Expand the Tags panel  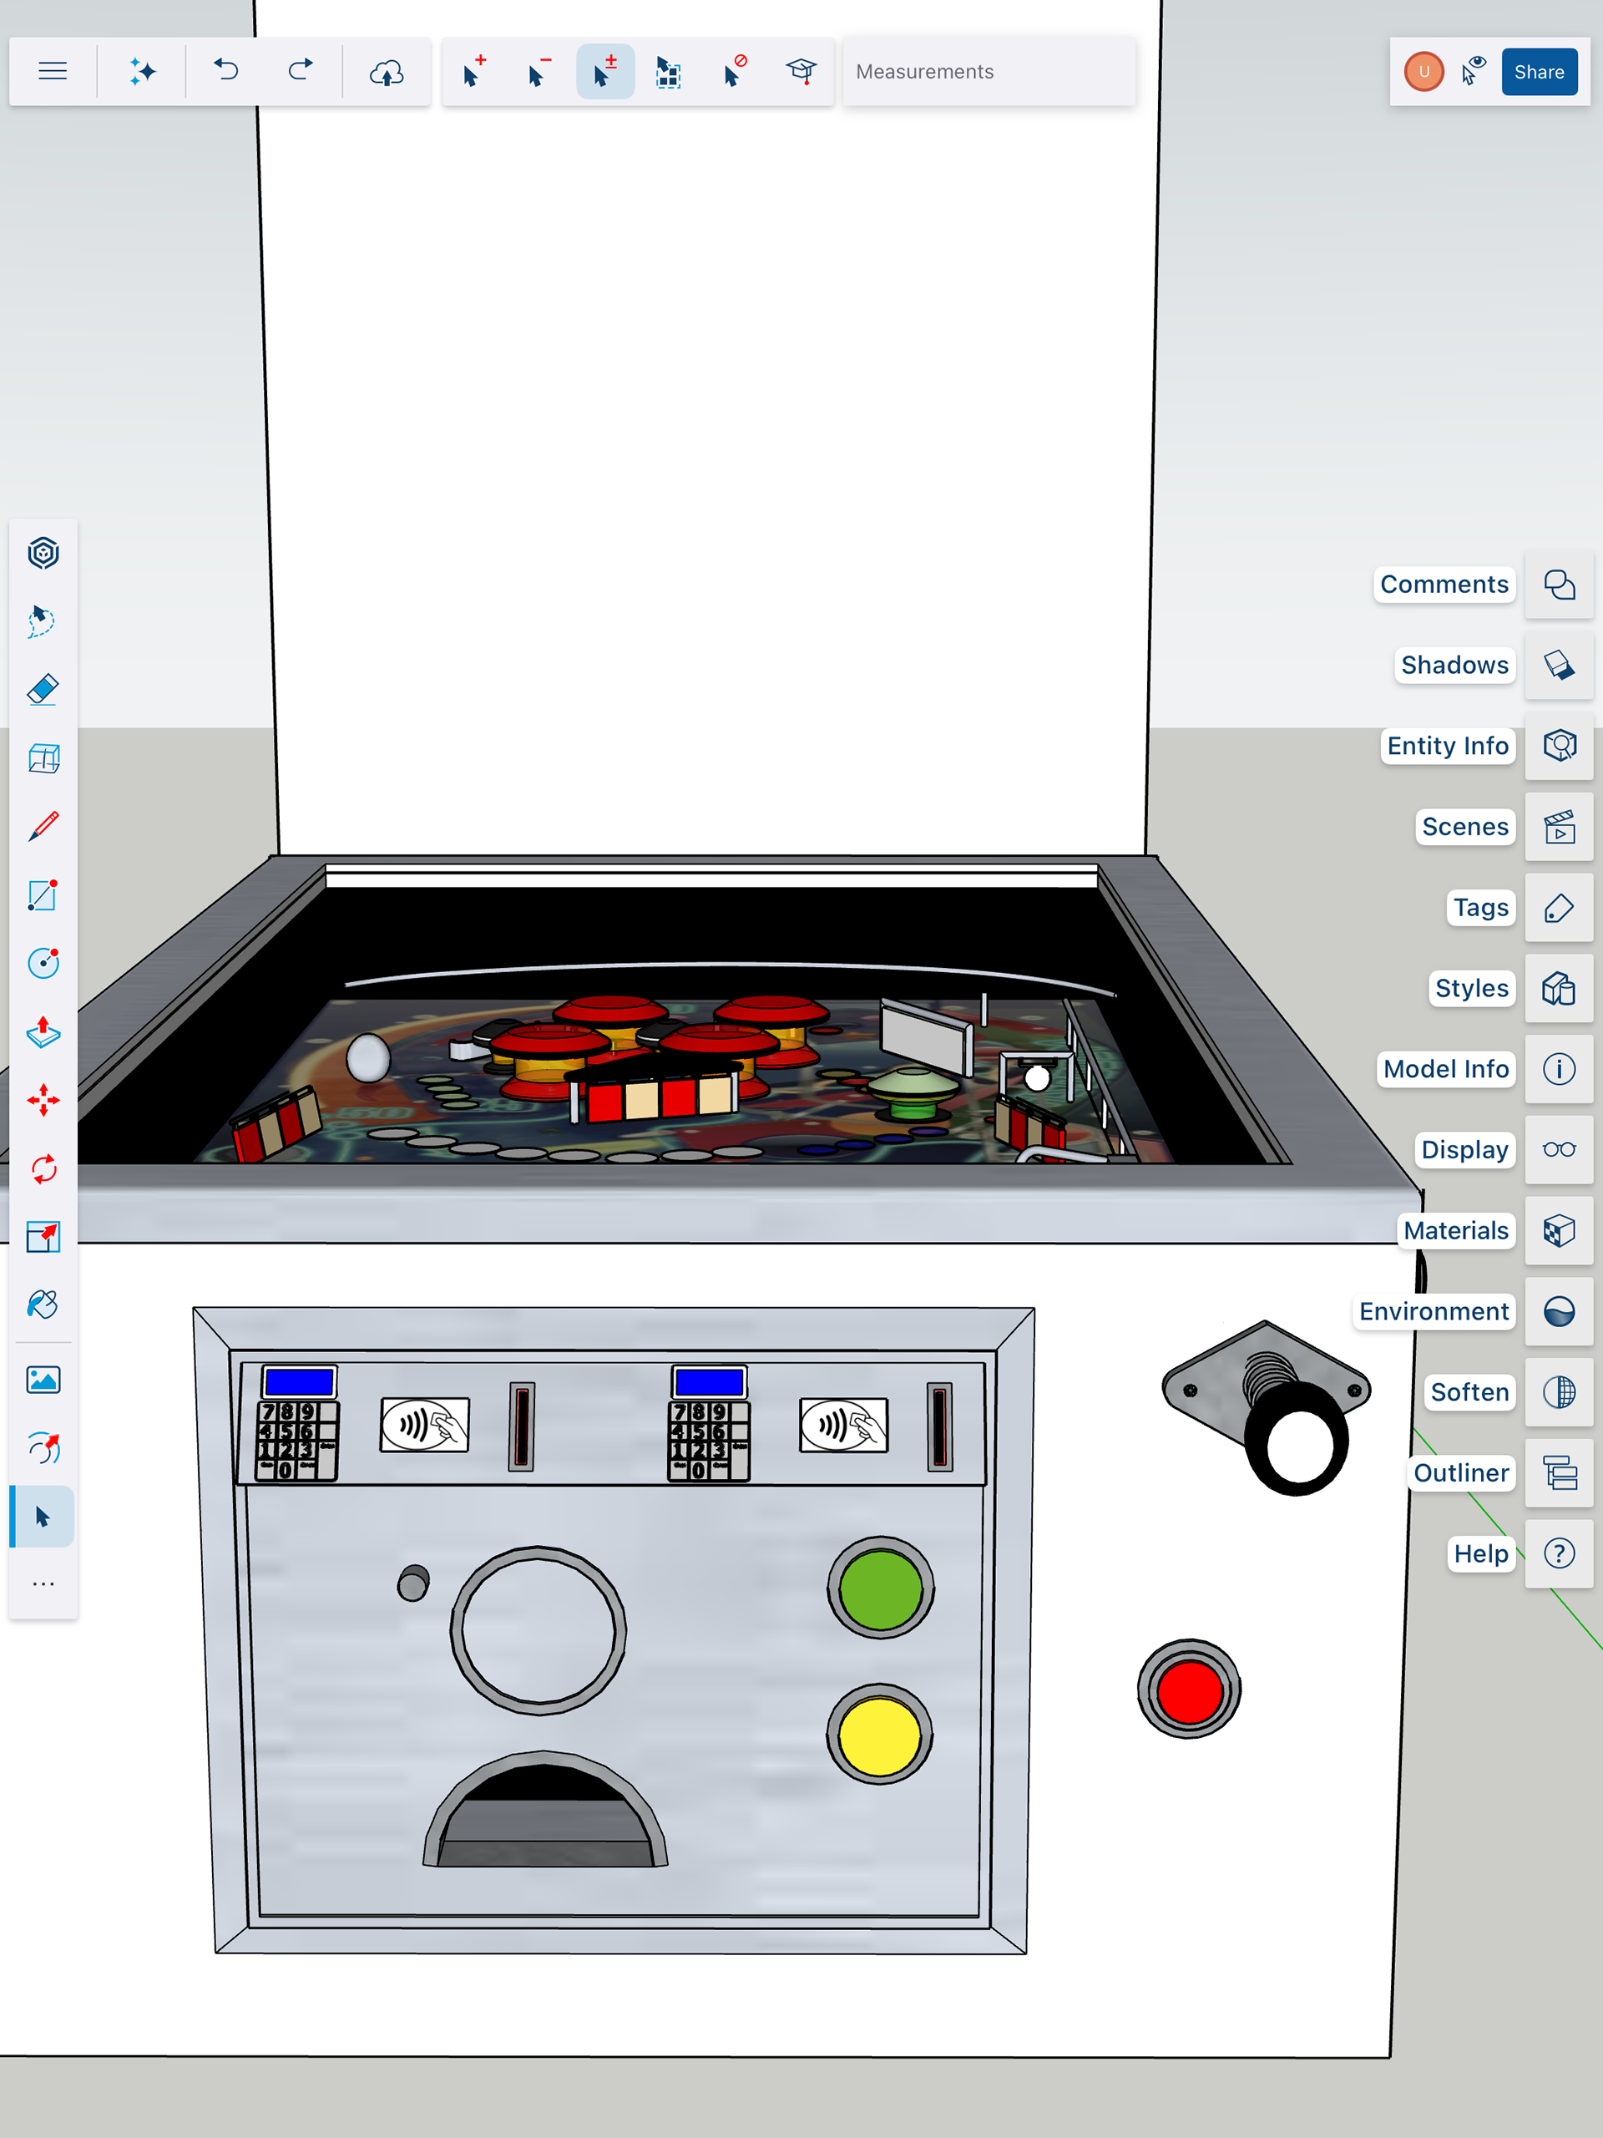pos(1559,908)
